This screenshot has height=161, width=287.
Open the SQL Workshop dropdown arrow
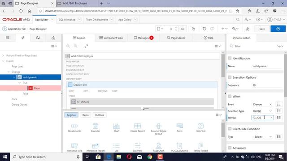pos(79,20)
